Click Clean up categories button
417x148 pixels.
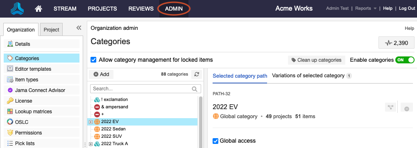pyautogui.click(x=317, y=60)
